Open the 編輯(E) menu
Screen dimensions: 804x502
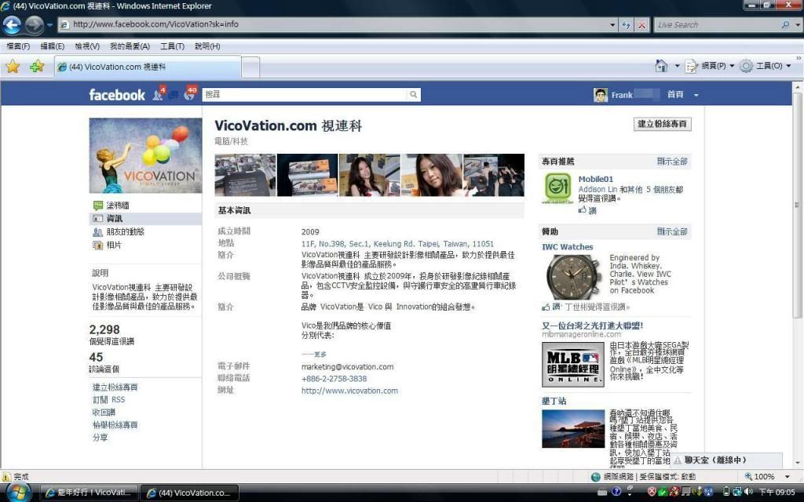coord(53,46)
